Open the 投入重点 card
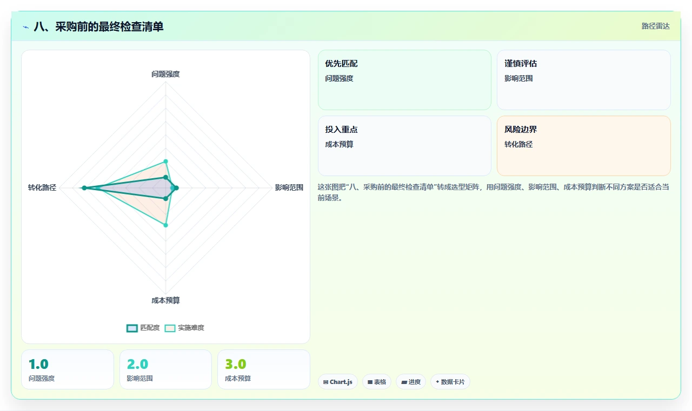This screenshot has width=692, height=411. pos(404,146)
